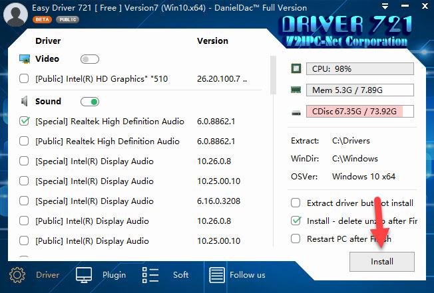
Task: Click the Driver 721 logo banner
Action: click(x=347, y=31)
